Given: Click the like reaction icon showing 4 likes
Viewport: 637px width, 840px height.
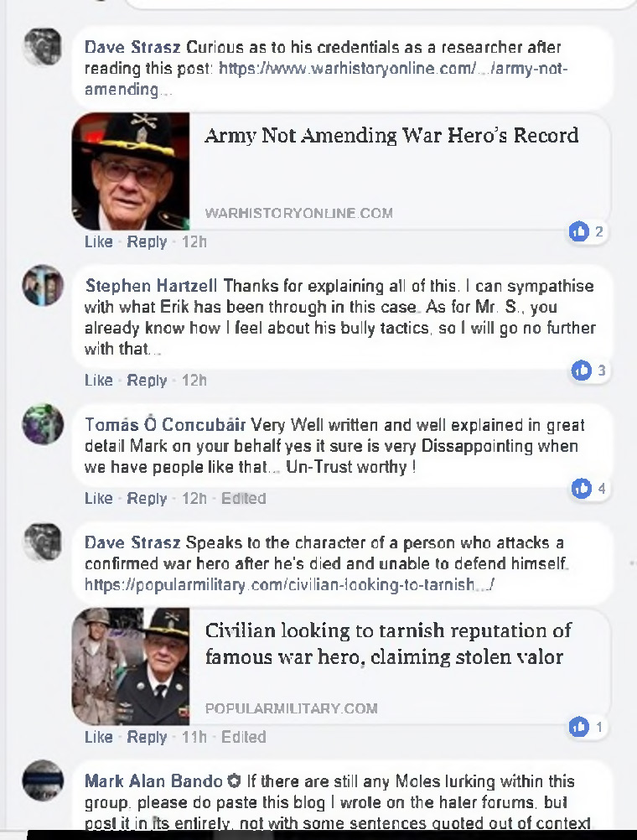Looking at the screenshot, I should coord(582,488).
